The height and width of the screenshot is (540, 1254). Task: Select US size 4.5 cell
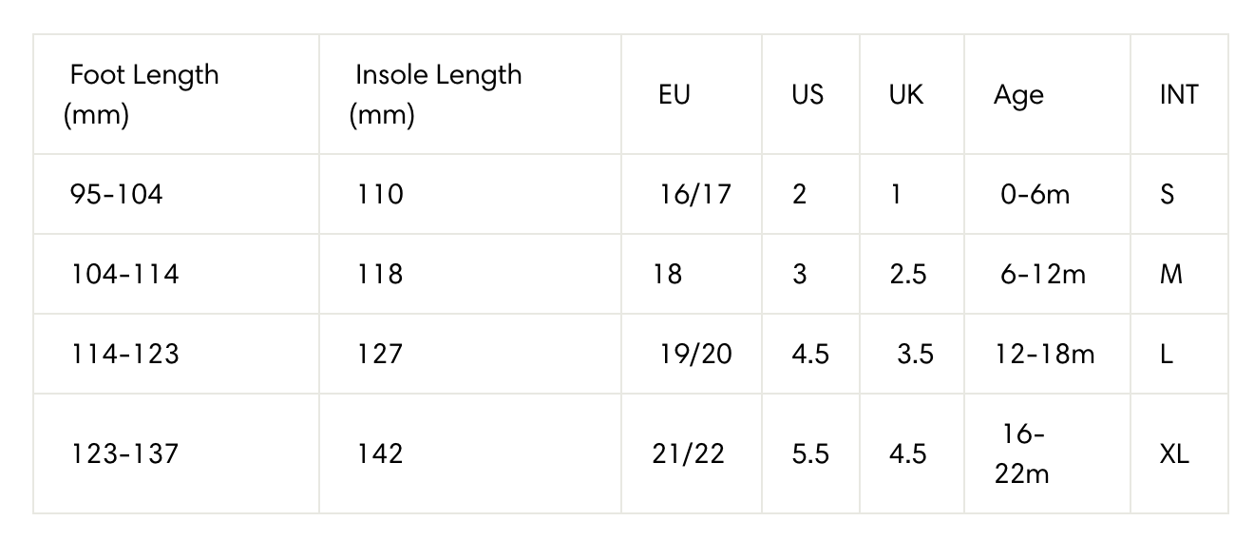click(810, 354)
